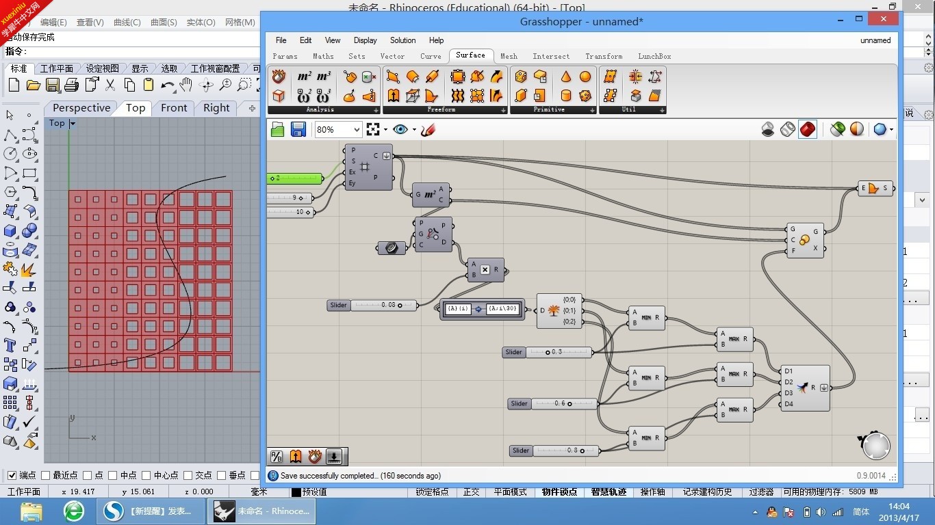This screenshot has width=935, height=525.
Task: Select Sphere primitive icon in Surface tab
Action: click(x=585, y=77)
